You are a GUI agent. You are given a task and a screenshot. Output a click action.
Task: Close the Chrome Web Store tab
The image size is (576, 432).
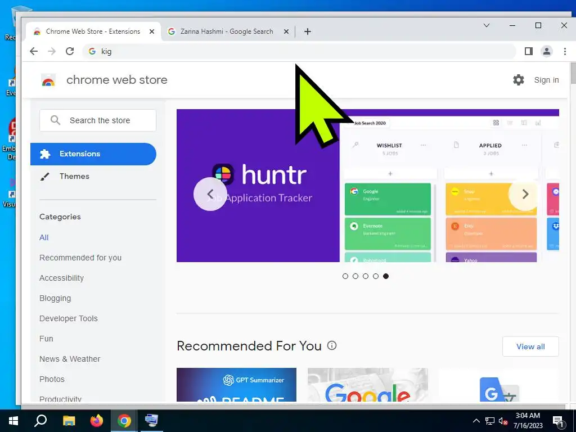[152, 31]
